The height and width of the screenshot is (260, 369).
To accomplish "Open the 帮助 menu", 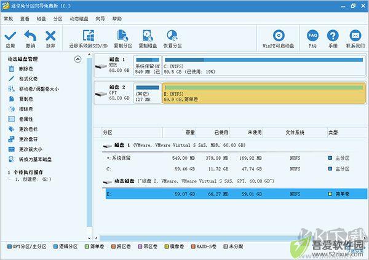I will [x=117, y=19].
